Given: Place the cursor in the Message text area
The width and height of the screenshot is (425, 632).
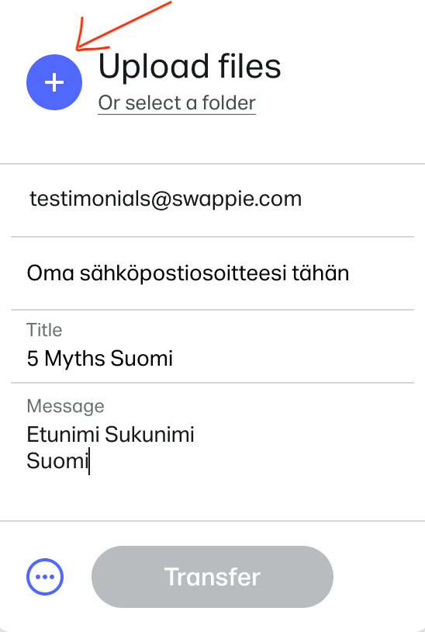Looking at the screenshot, I should [x=212, y=451].
